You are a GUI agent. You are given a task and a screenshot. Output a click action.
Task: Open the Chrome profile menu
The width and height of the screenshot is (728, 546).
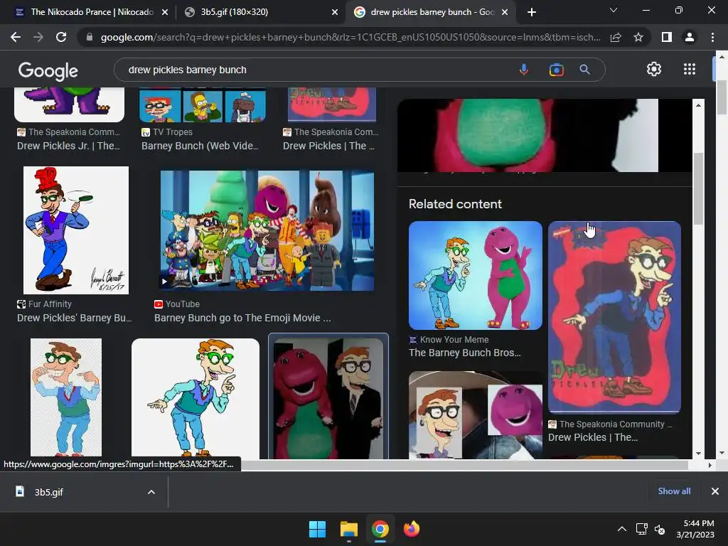pyautogui.click(x=690, y=37)
